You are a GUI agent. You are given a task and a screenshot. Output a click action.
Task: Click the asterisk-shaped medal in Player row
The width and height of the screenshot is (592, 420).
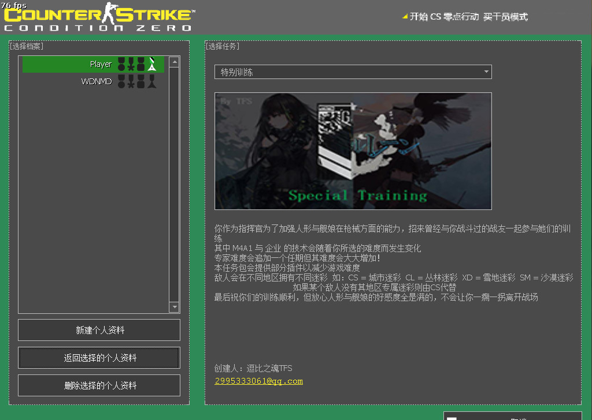coord(131,64)
